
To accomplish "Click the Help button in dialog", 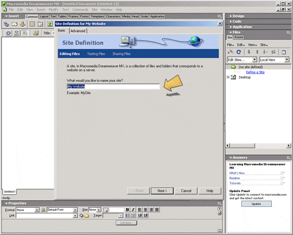I will (x=210, y=191).
